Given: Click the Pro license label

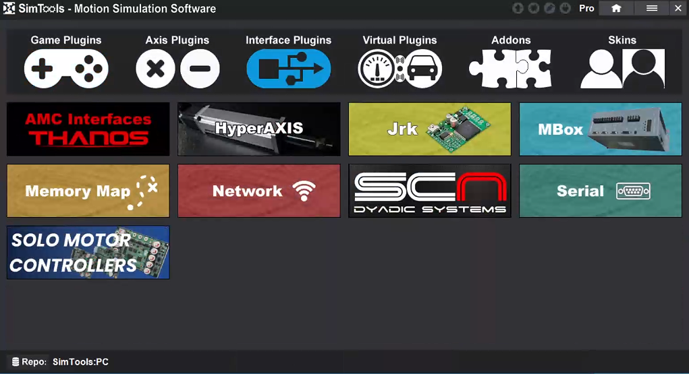Looking at the screenshot, I should click(586, 8).
